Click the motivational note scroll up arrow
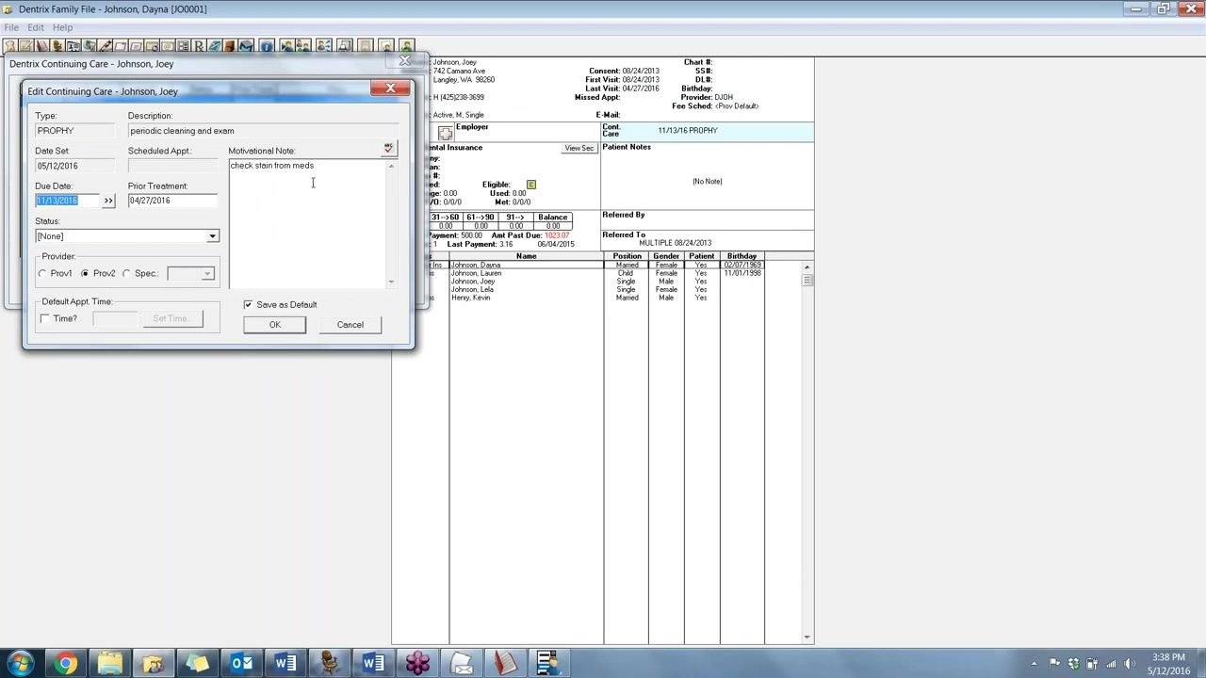 pos(391,167)
